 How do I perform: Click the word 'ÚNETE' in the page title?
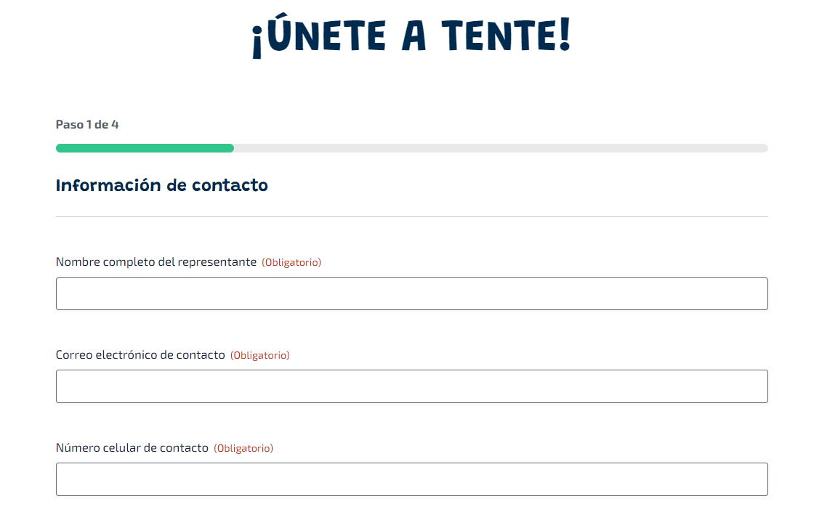[x=326, y=33]
